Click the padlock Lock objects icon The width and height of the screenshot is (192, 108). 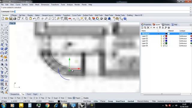(89, 19)
